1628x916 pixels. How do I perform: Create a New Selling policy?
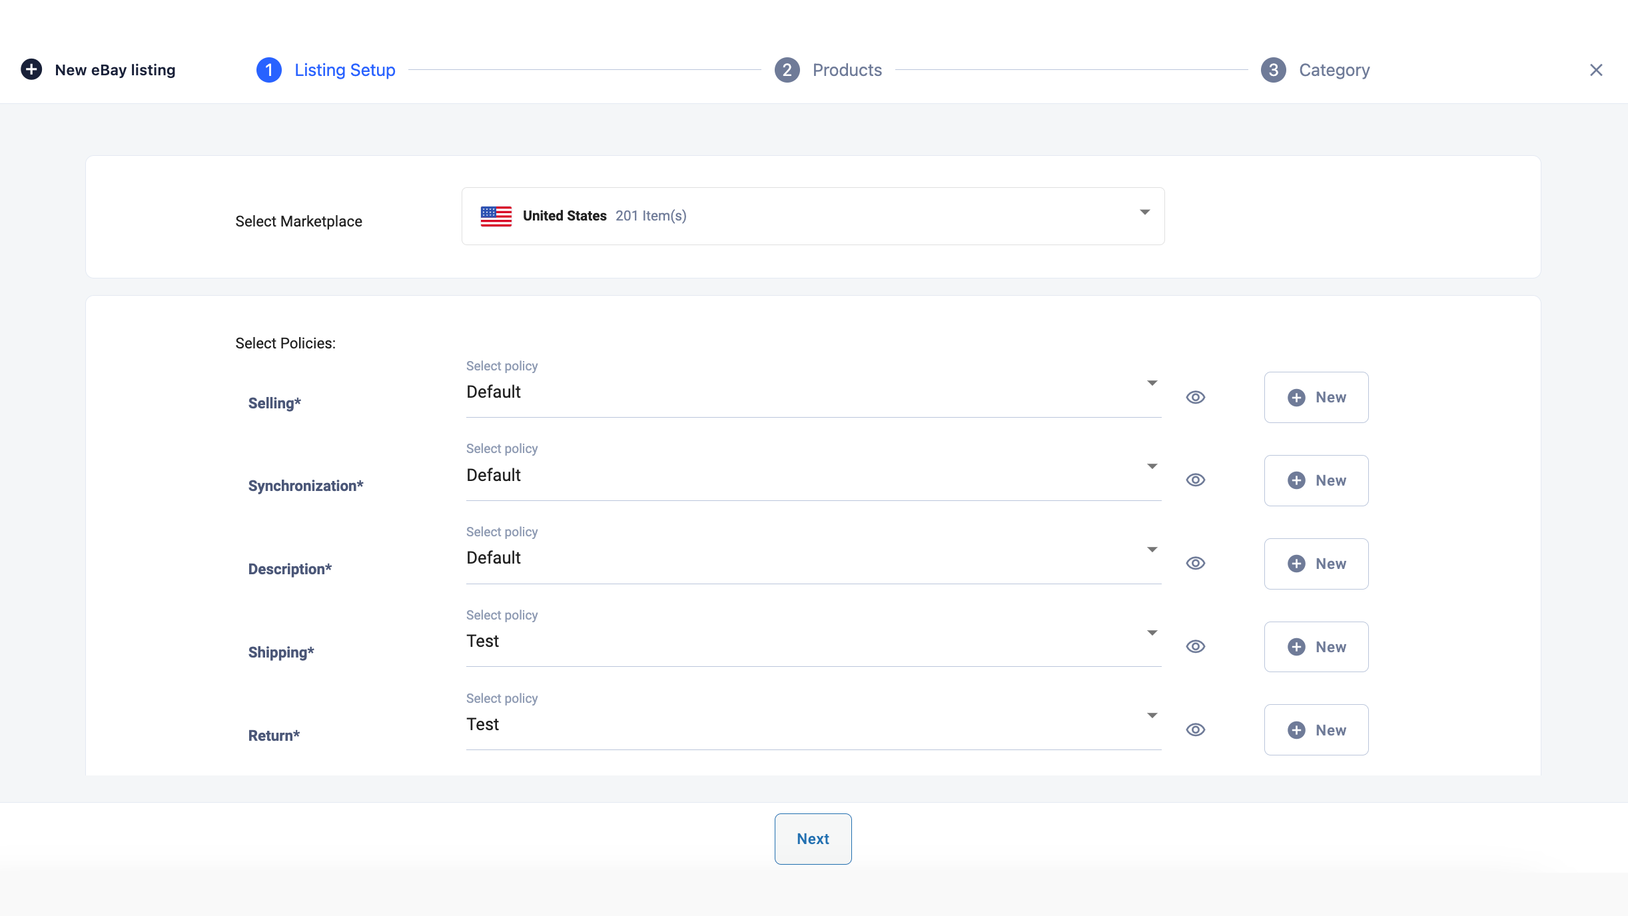coord(1316,397)
